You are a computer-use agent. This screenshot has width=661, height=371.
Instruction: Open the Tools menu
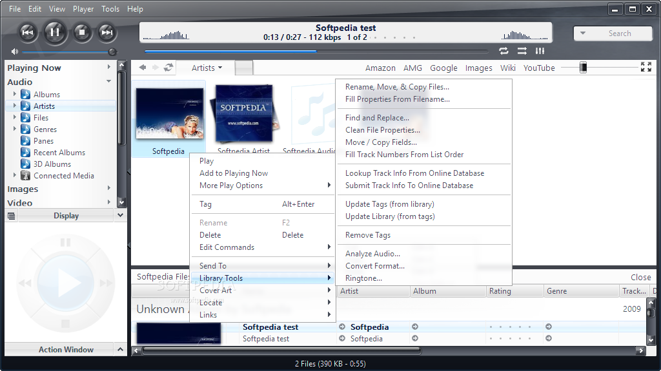(x=110, y=9)
